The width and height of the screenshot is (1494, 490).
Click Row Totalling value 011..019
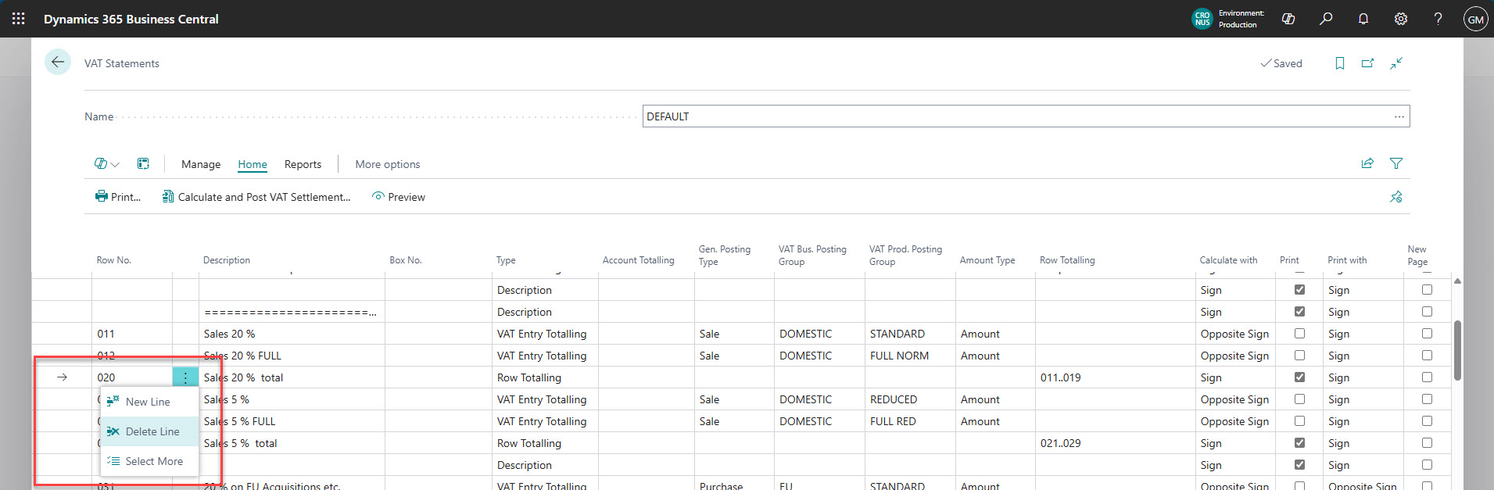click(1061, 377)
